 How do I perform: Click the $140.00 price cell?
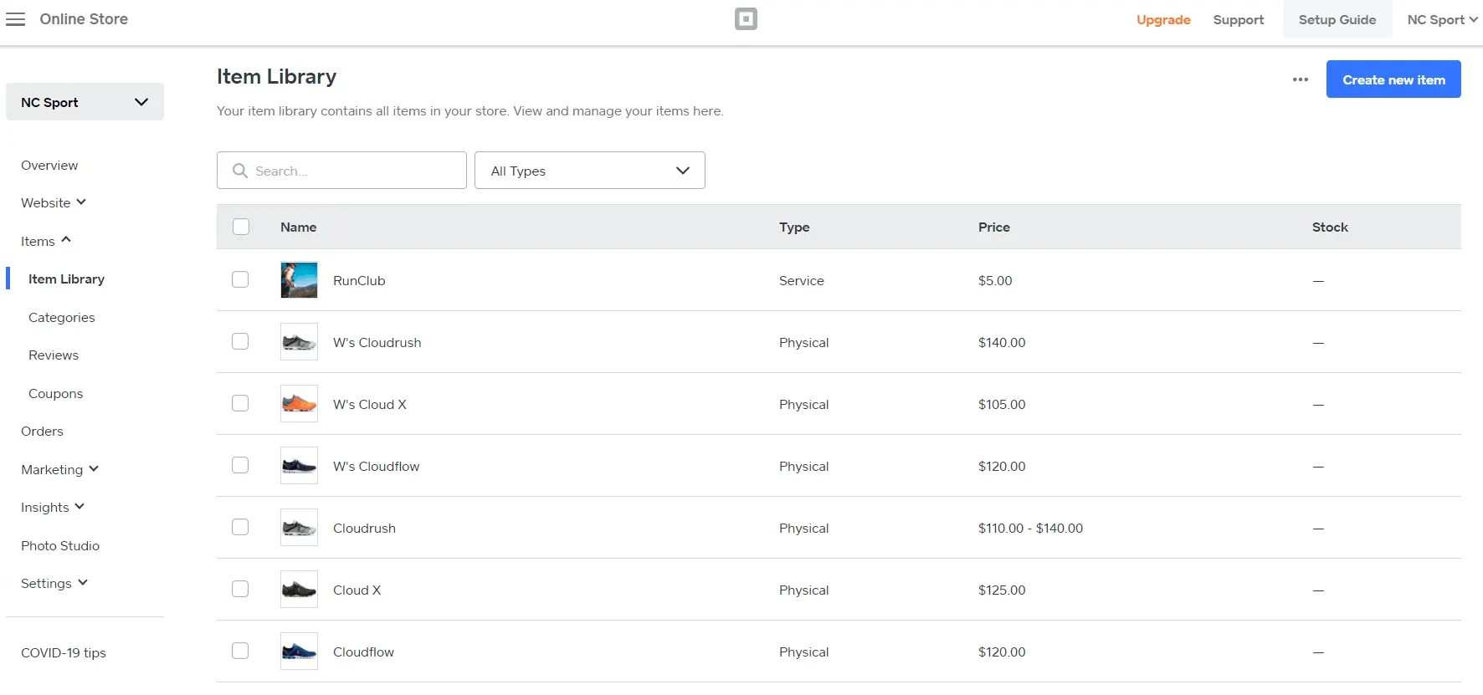[1002, 342]
